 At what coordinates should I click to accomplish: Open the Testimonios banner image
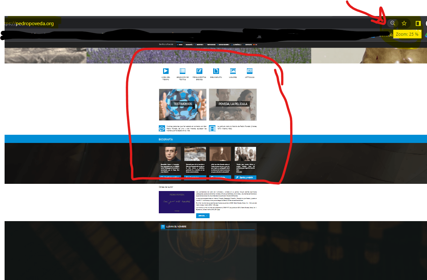coord(183,105)
